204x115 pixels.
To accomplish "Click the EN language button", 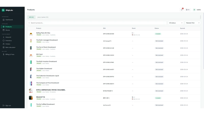I will click(x=188, y=10).
